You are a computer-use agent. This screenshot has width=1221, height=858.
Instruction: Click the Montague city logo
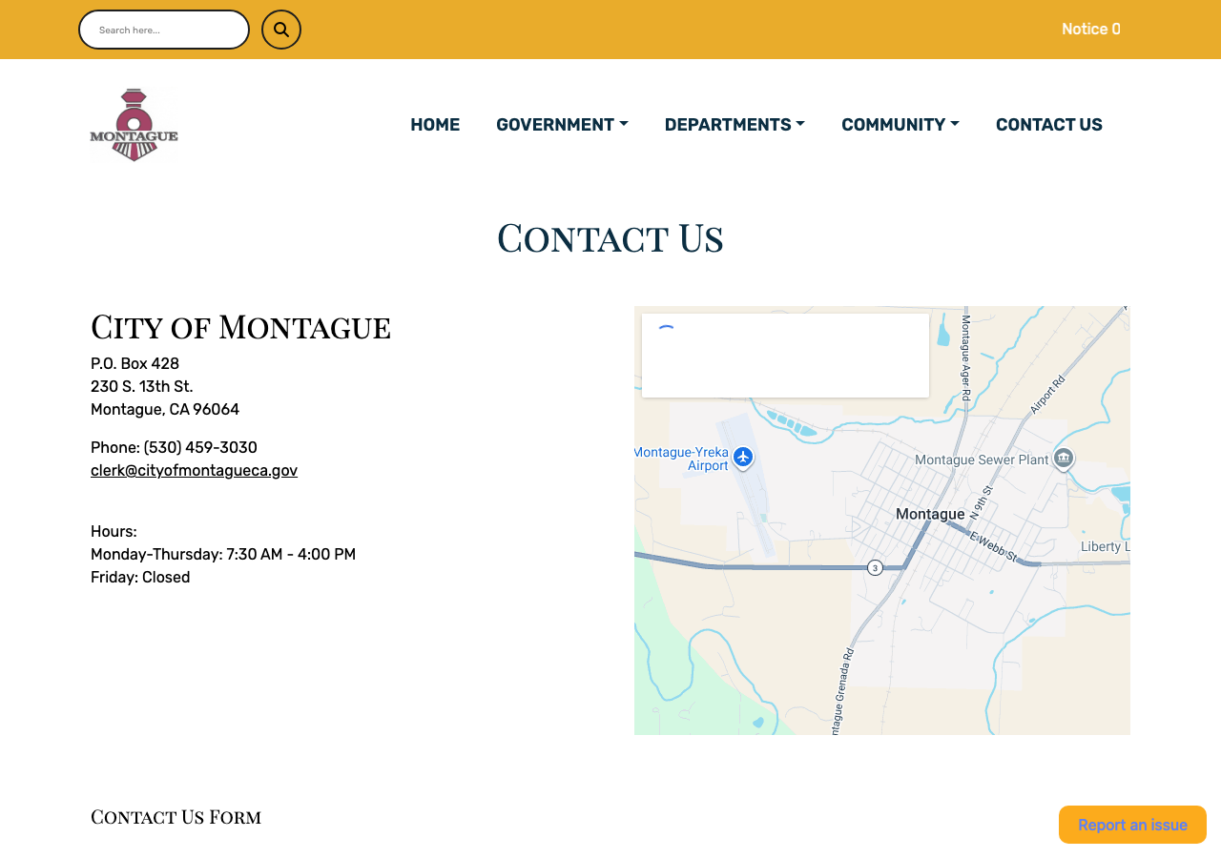(134, 125)
